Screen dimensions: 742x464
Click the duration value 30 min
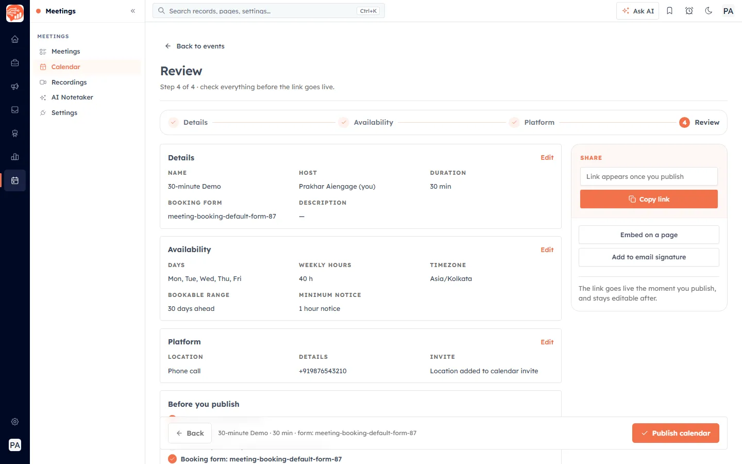(441, 187)
